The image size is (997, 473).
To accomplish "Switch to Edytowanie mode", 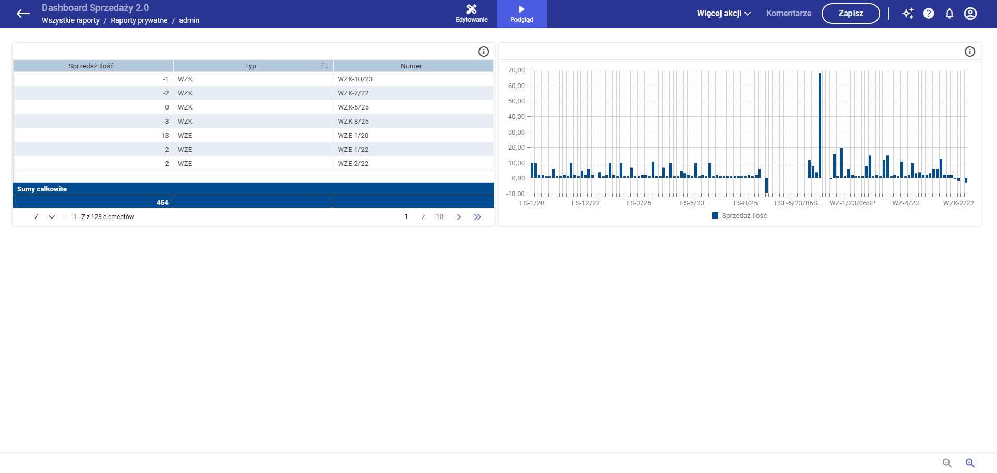I will point(471,14).
